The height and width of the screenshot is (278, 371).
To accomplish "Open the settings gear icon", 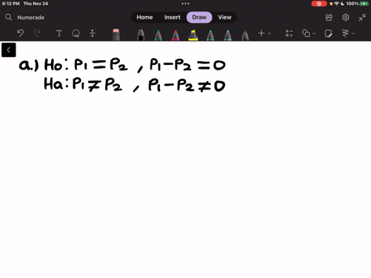I will coord(345,17).
